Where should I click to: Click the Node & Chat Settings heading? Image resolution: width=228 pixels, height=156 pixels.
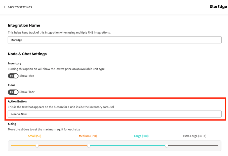[x=27, y=54]
